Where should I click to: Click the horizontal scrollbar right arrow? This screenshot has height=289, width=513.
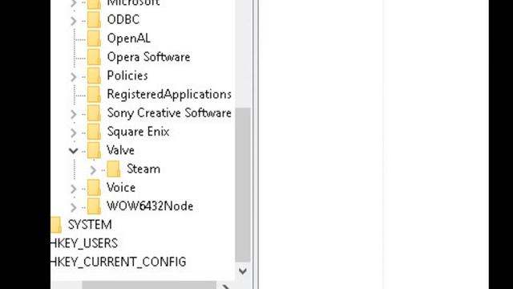click(x=226, y=286)
